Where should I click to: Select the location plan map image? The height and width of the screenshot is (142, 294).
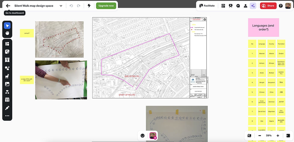tap(150, 58)
